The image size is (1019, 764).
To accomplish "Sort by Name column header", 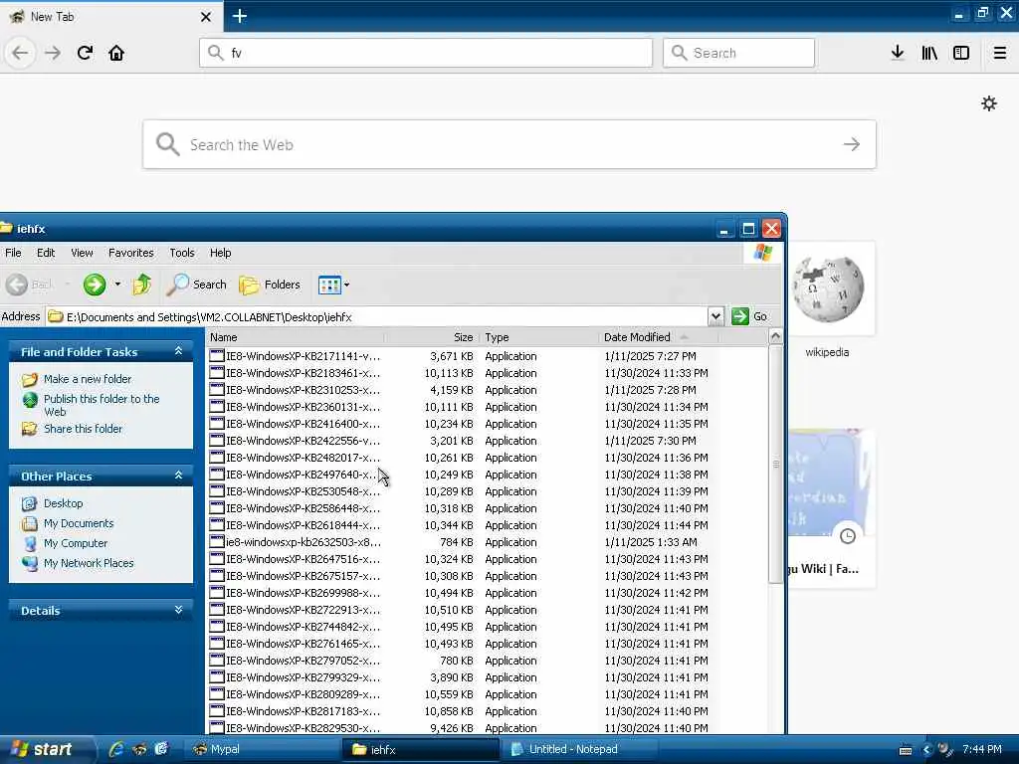I will click(295, 337).
